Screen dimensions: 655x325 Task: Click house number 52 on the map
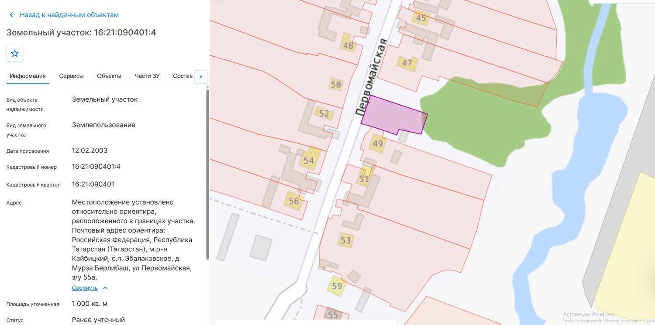[x=324, y=114]
